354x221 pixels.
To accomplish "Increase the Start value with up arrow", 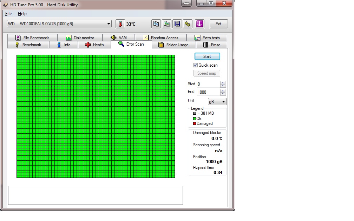I will (223, 82).
